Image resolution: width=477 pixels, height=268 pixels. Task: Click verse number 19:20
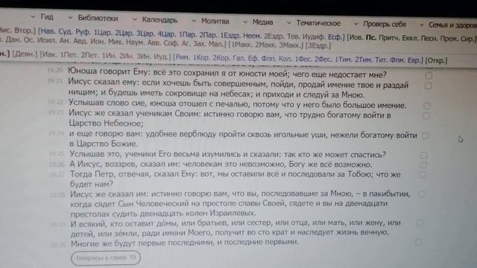point(54,70)
